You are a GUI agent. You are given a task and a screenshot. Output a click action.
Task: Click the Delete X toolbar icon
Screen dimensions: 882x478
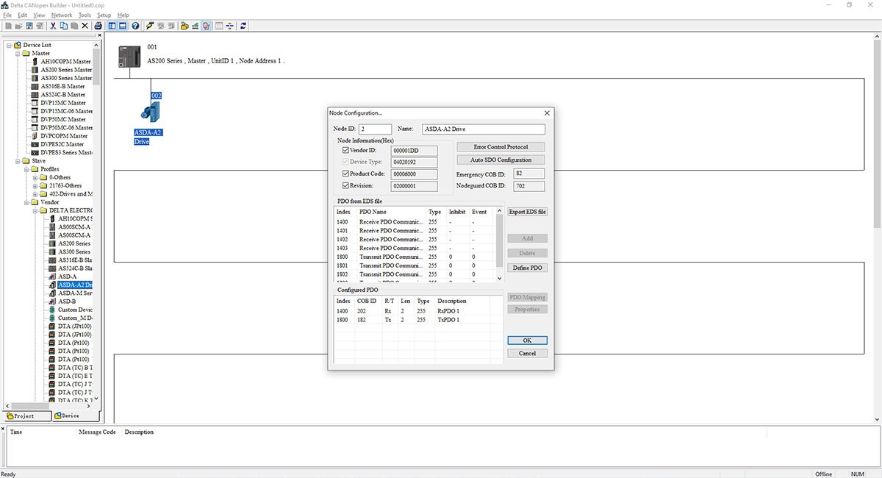85,26
